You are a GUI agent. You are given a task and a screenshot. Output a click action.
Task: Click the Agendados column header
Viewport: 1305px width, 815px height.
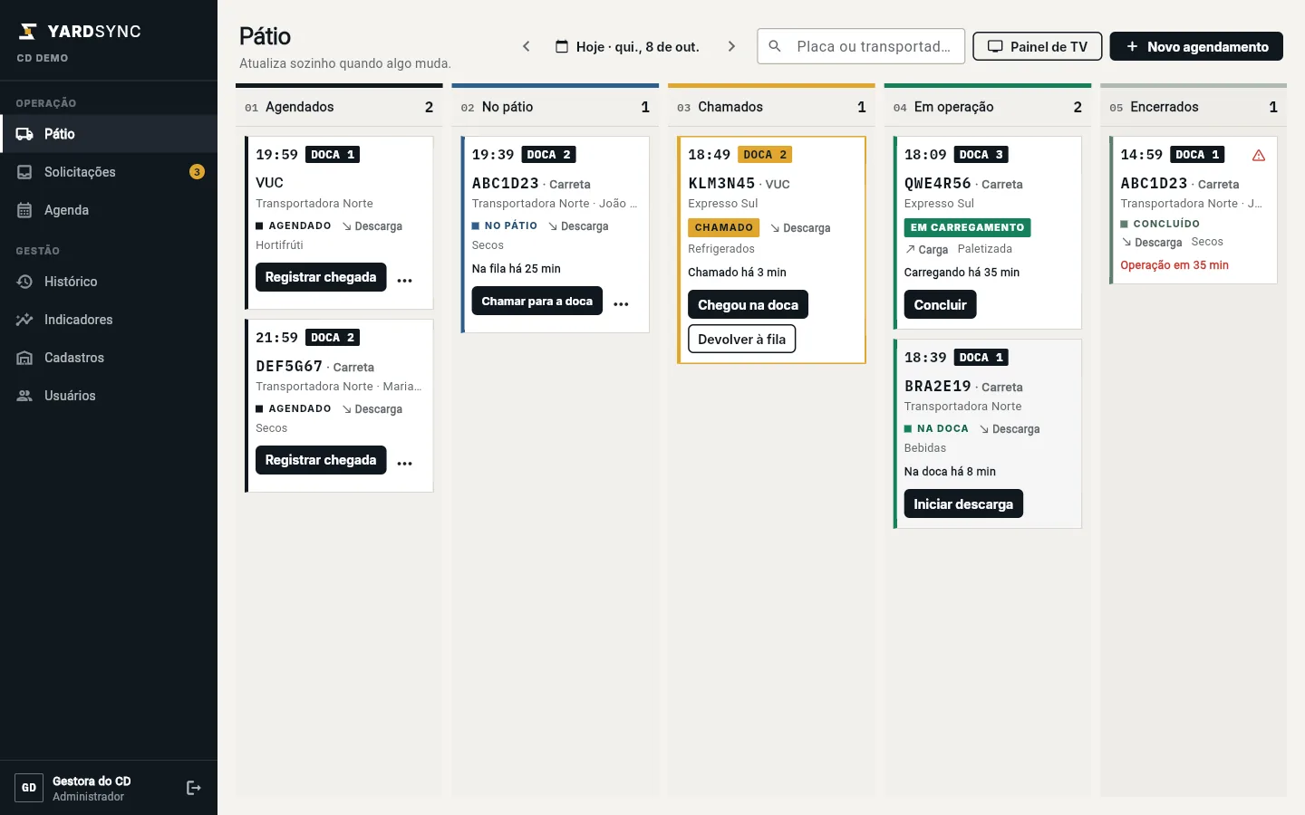coord(339,107)
